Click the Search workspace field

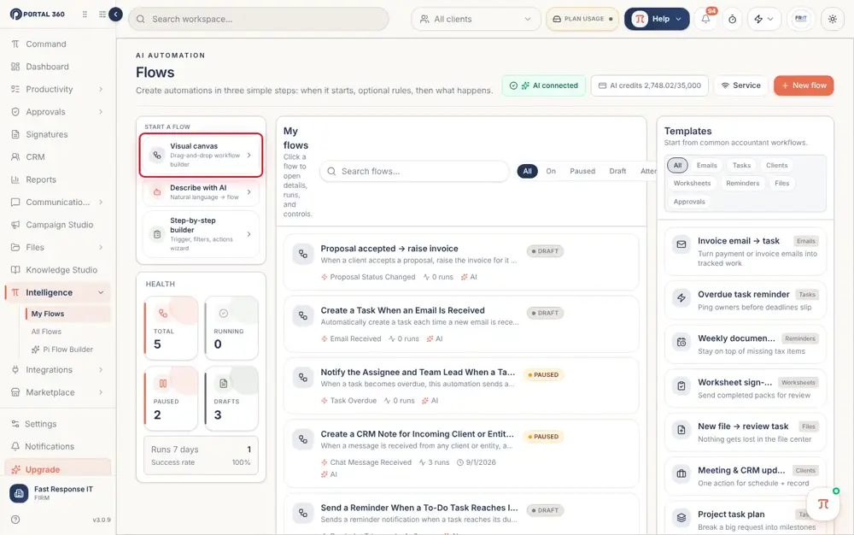click(259, 19)
